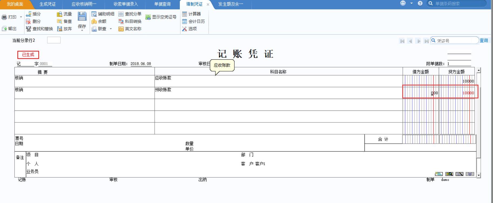The width and height of the screenshot is (493, 203).
Task: Click the 查询 link
Action: (484, 40)
